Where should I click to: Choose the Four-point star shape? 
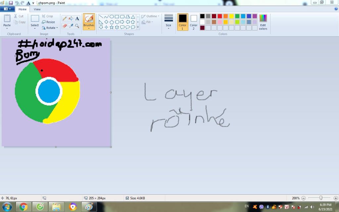pos(106,27)
